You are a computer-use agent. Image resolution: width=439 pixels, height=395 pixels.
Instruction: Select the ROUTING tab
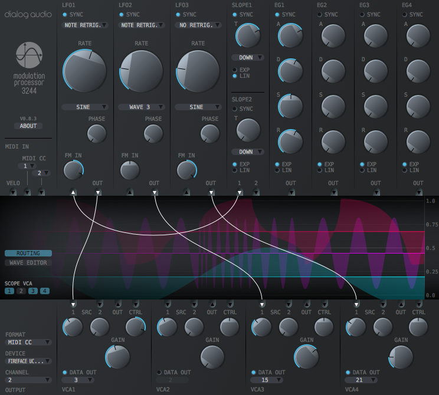coord(28,253)
